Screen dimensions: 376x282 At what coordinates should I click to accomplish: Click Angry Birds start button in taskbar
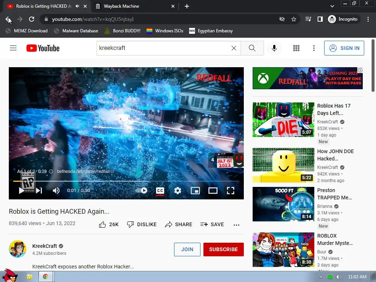pos(9,276)
